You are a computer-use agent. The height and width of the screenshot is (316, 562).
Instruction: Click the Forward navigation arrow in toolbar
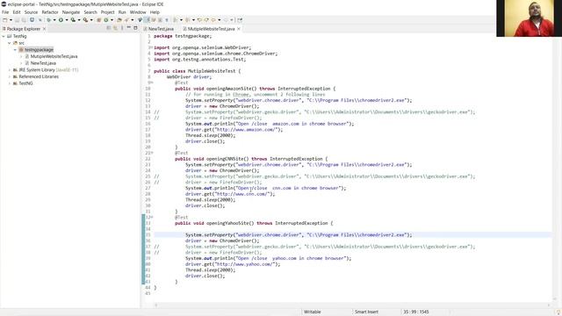(x=226, y=20)
